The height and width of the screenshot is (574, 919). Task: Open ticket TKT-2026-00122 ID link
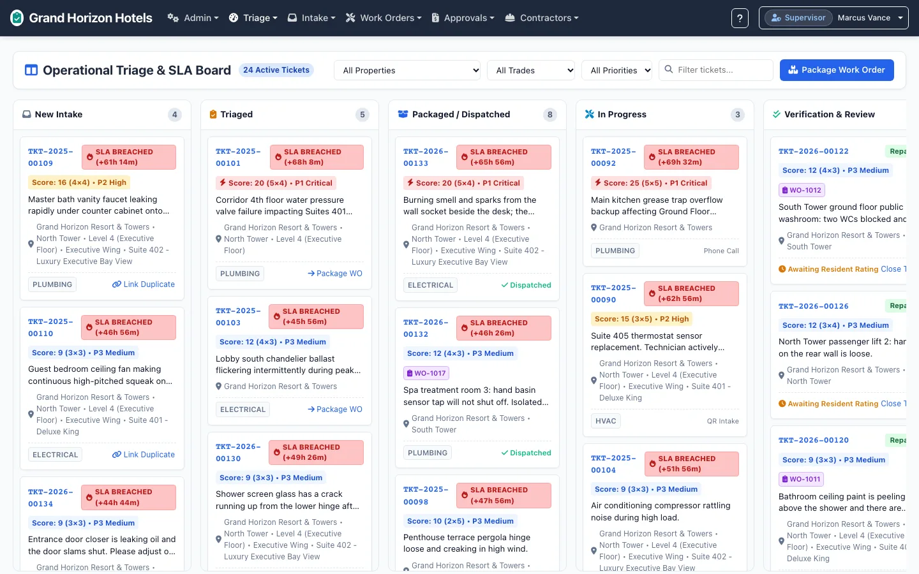[x=814, y=152]
